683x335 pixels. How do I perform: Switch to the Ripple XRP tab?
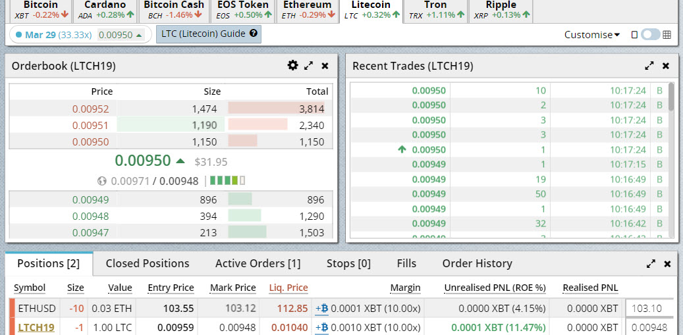click(x=501, y=11)
